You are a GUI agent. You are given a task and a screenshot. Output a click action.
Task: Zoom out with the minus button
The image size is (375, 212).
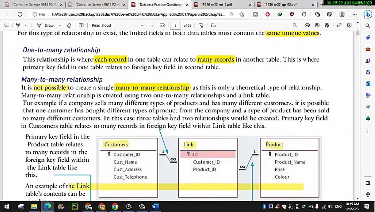coord(142,25)
